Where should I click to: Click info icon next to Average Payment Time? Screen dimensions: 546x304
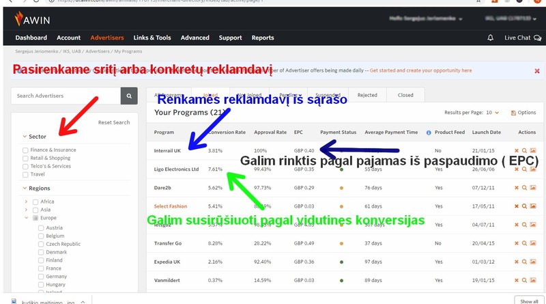(x=429, y=133)
